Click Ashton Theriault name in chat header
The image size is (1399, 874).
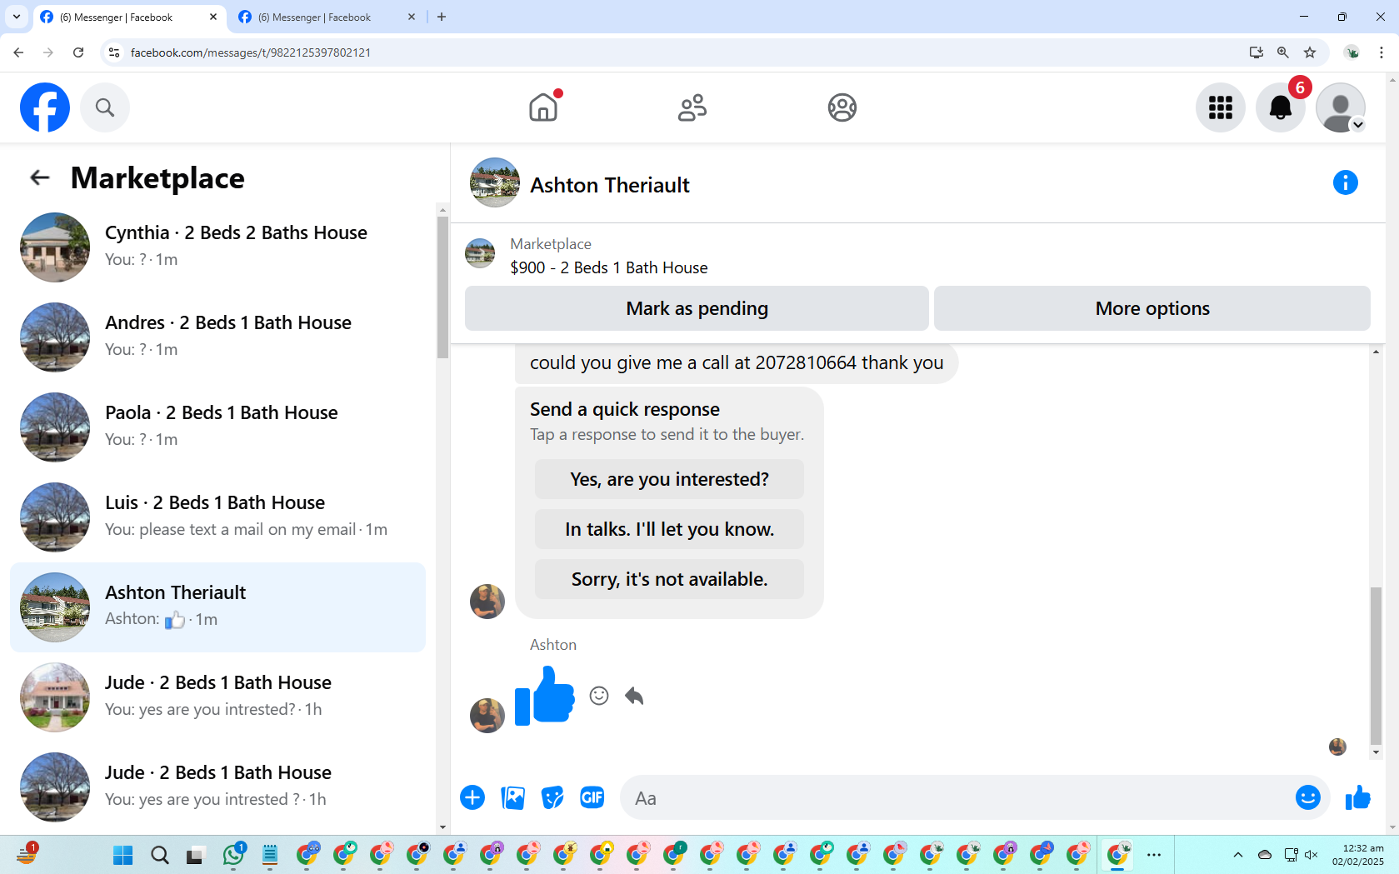(x=610, y=185)
